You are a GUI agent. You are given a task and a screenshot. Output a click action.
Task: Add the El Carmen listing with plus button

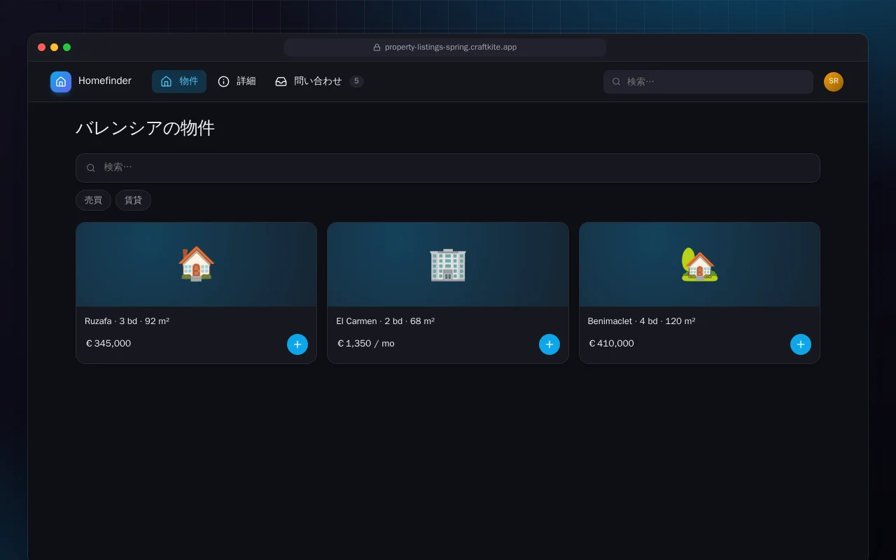pos(549,344)
